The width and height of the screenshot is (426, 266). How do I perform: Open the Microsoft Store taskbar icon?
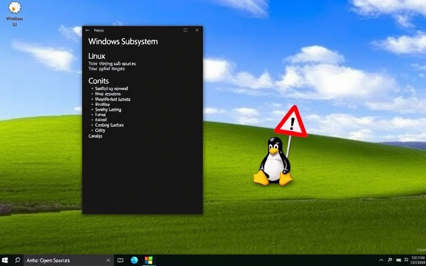coord(149,260)
